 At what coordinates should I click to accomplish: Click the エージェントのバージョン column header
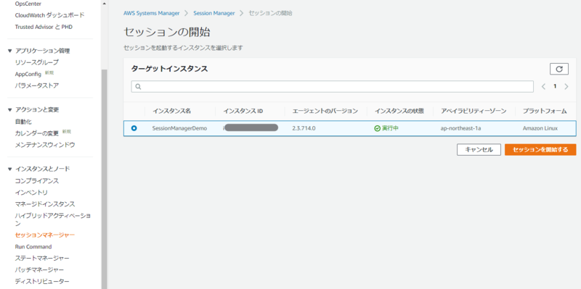tap(325, 111)
